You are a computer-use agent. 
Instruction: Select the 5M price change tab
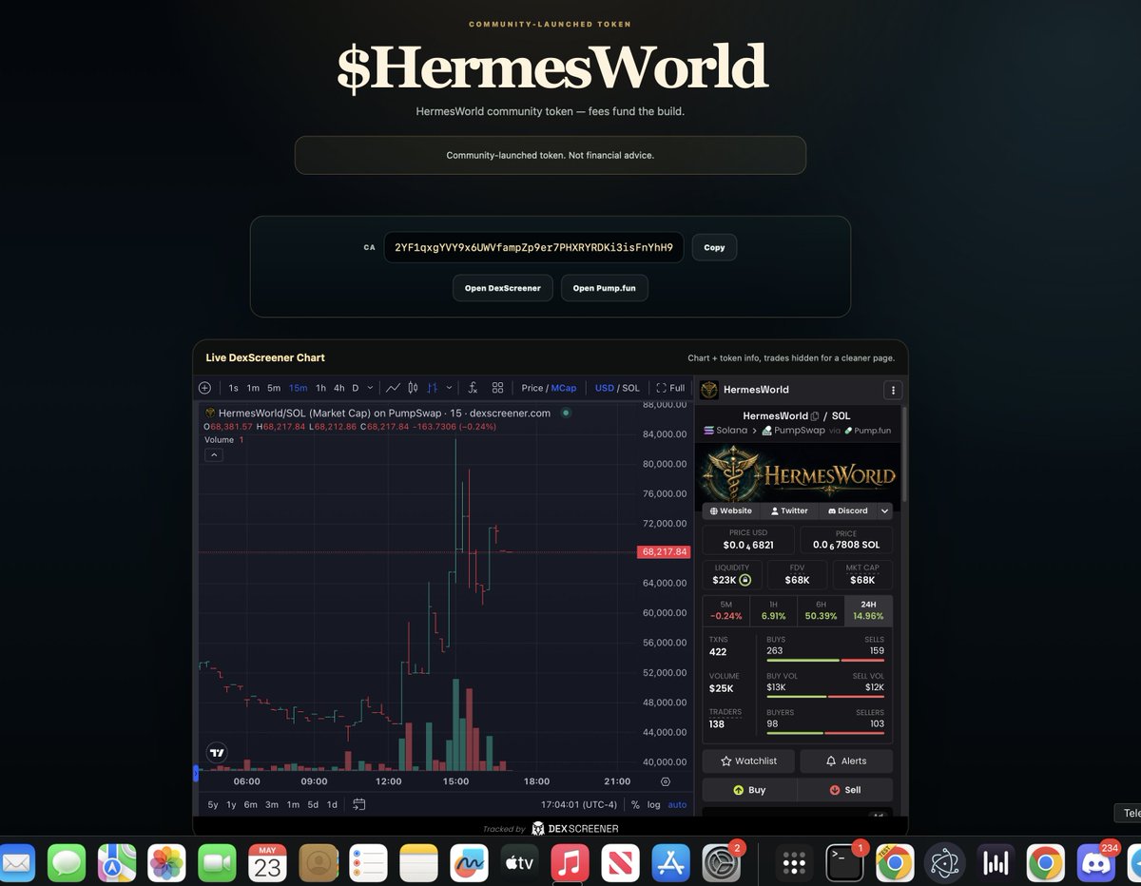(726, 610)
